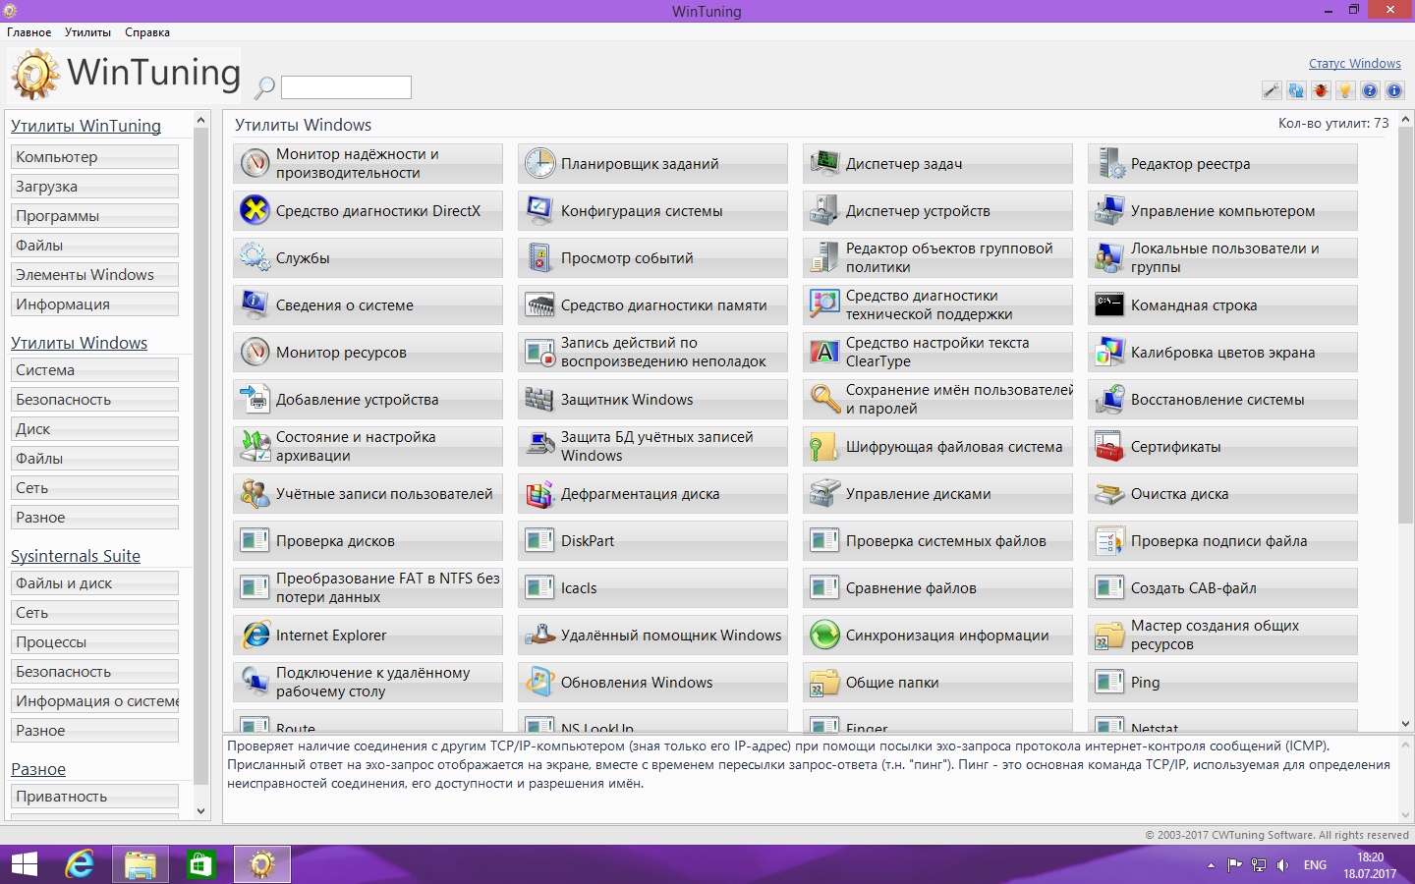Select Приватность sidebar category

tap(94, 796)
